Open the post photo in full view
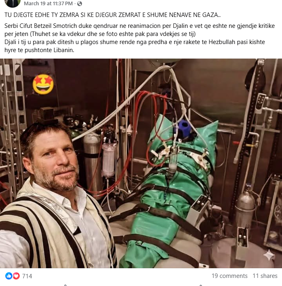The height and width of the screenshot is (286, 282). click(x=141, y=163)
